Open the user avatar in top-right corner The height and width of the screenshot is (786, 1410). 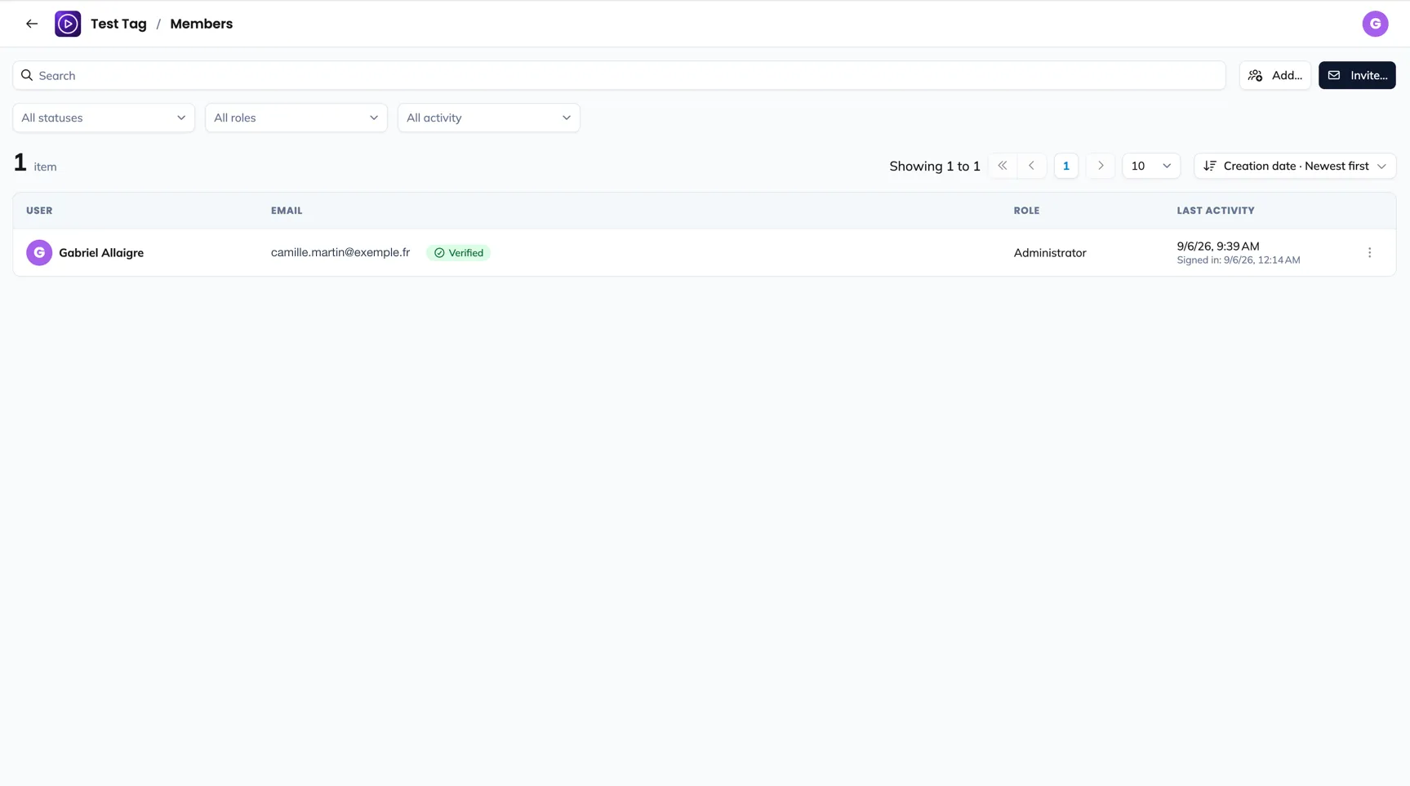coord(1375,24)
